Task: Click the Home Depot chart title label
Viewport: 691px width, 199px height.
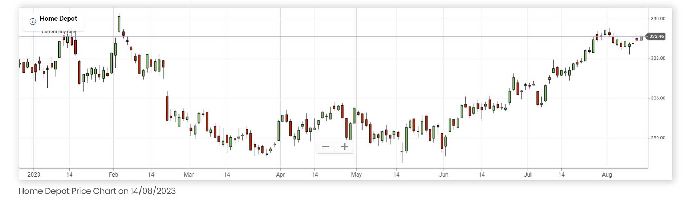Action: 58,19
